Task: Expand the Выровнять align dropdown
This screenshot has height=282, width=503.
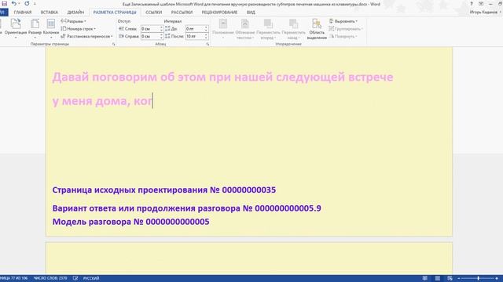Action: click(343, 21)
